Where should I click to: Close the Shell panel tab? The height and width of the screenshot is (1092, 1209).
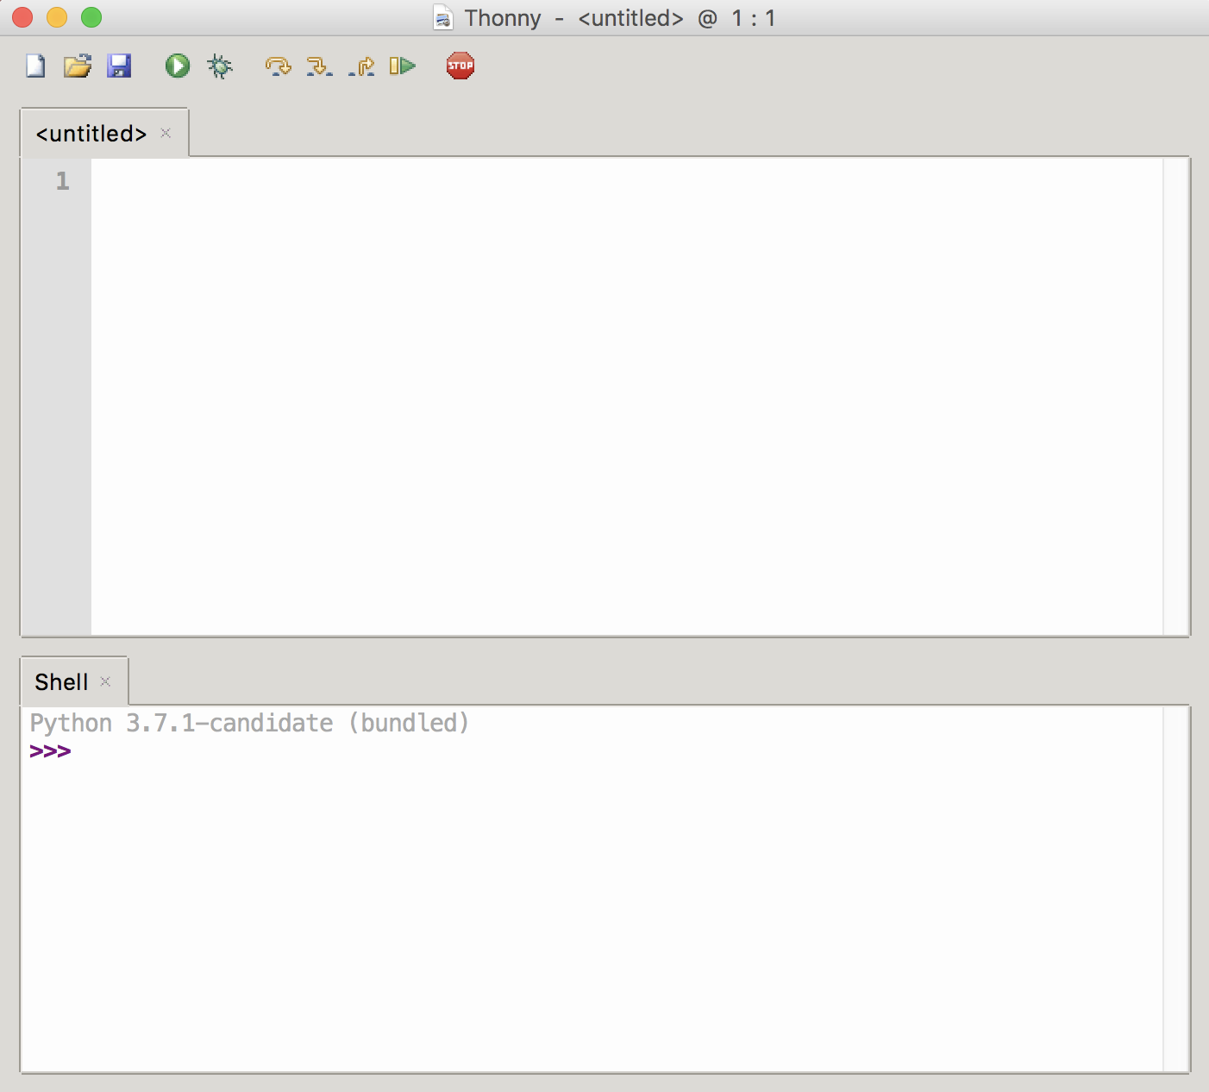click(105, 681)
